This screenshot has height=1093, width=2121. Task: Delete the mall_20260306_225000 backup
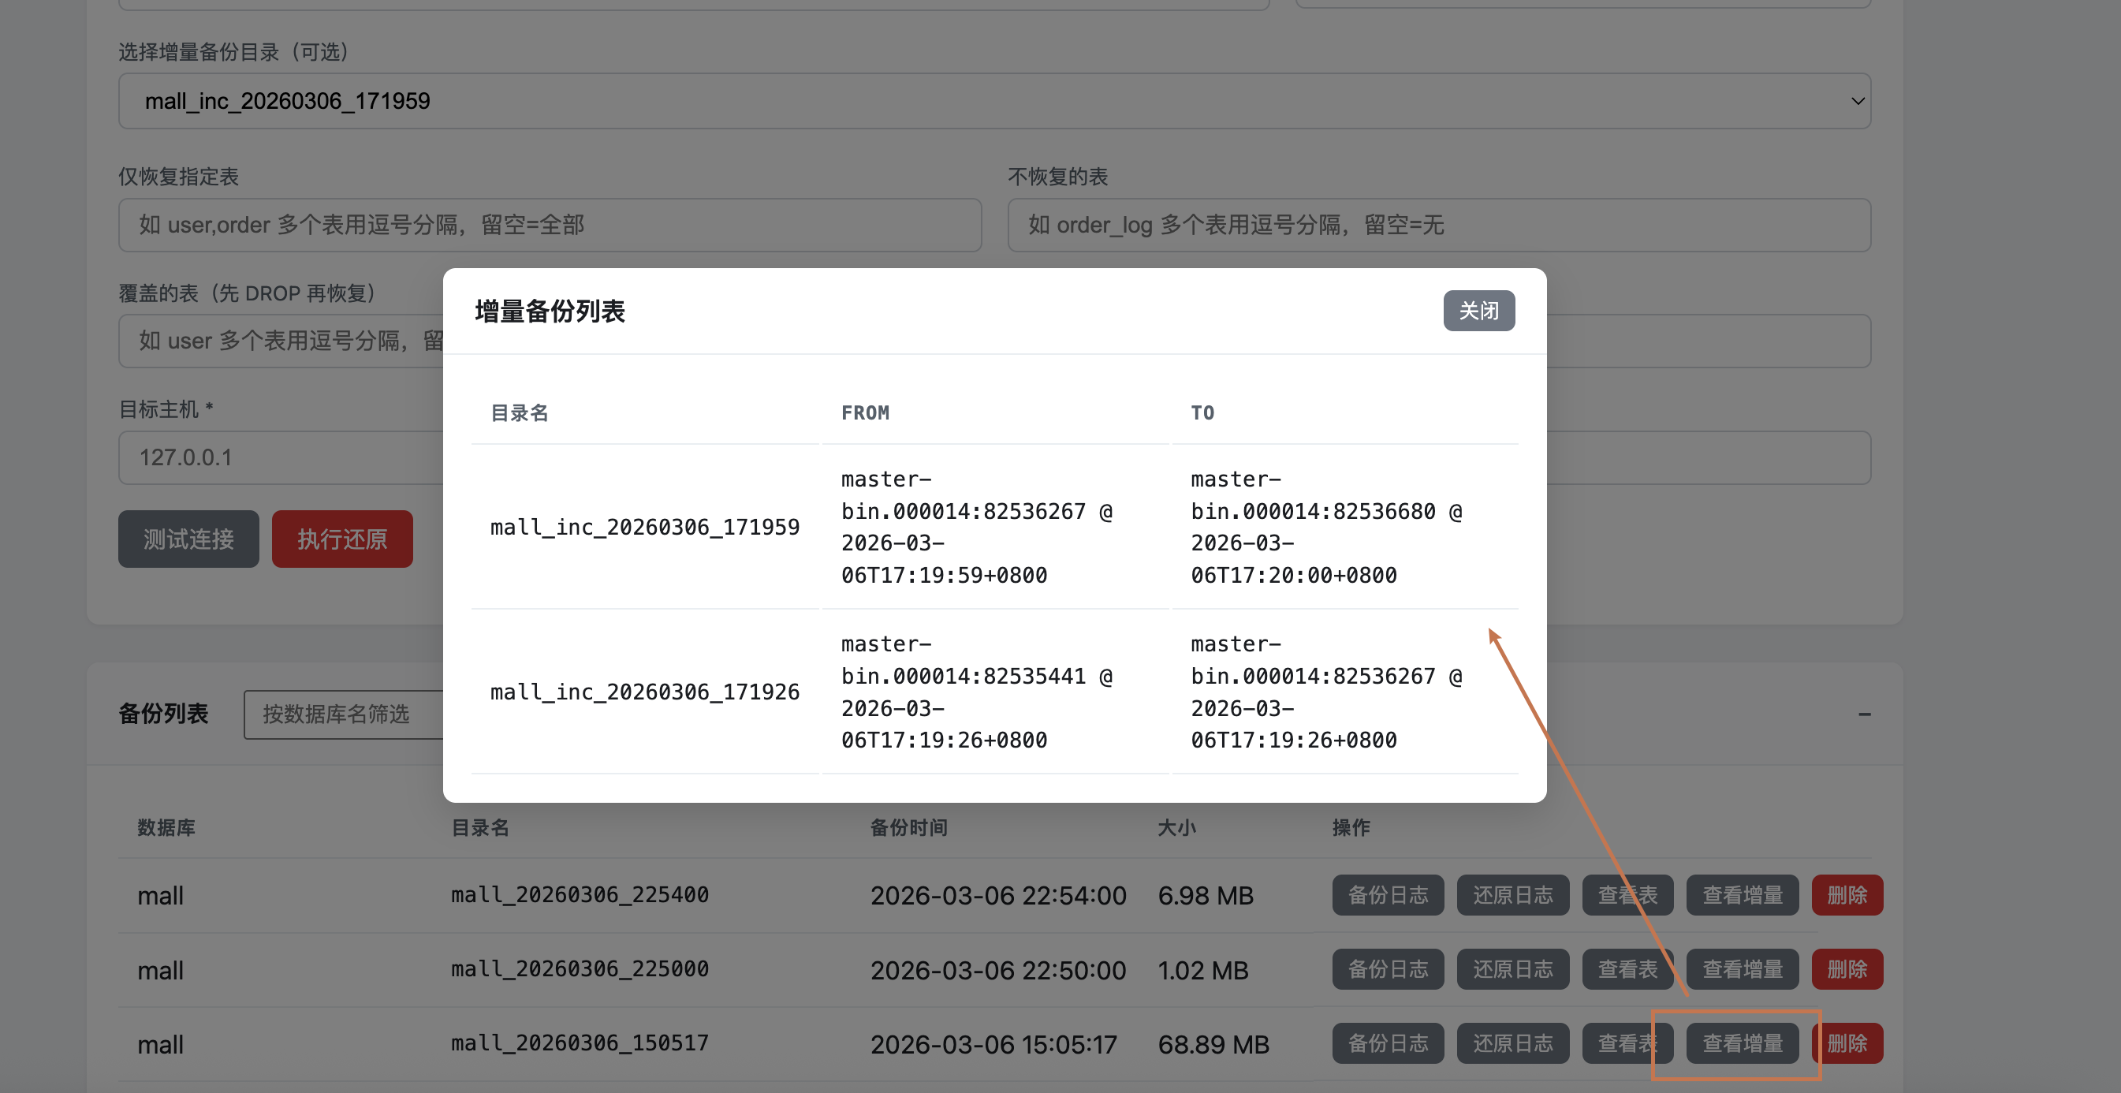(1846, 968)
